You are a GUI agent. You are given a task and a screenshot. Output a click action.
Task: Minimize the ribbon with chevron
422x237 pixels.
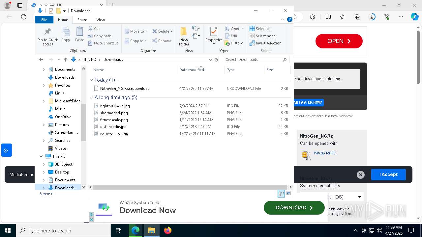coord(283,20)
